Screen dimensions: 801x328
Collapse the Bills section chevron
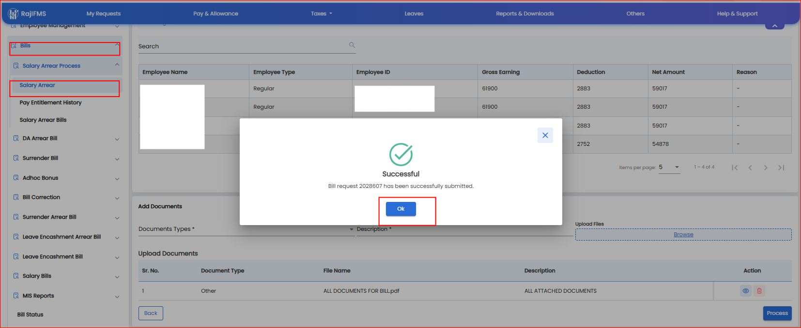tap(117, 45)
